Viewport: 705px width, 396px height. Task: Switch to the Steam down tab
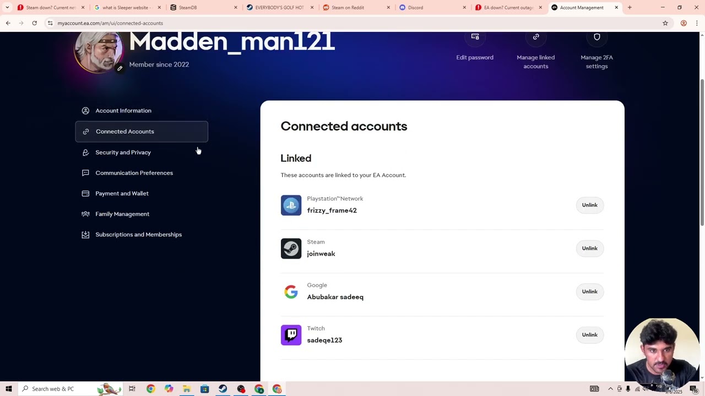pyautogui.click(x=51, y=8)
